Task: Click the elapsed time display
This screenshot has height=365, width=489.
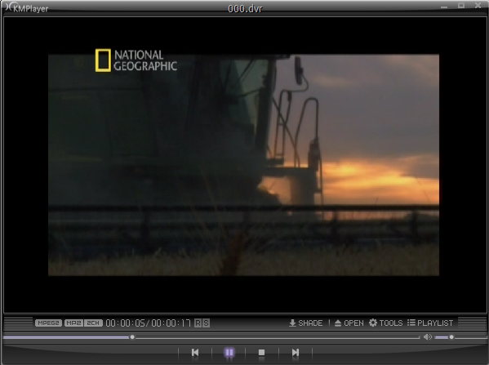Action: point(126,323)
